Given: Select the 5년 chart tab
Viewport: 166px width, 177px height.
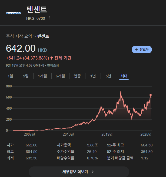Looking at the screenshot, I should click(x=108, y=76).
